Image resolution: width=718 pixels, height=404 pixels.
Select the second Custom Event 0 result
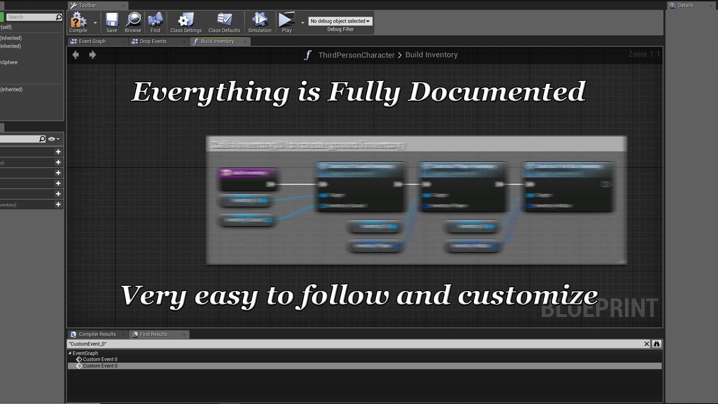pyautogui.click(x=100, y=365)
